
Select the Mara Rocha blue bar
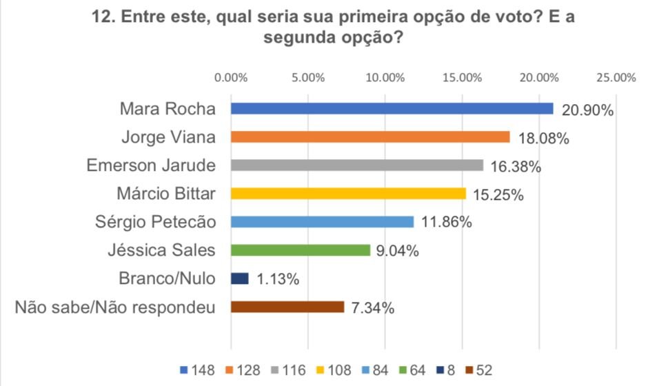(392, 108)
